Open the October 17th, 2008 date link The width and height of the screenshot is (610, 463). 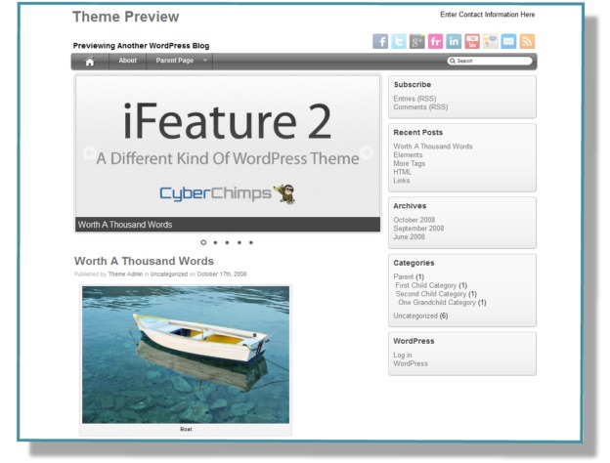pyautogui.click(x=222, y=274)
